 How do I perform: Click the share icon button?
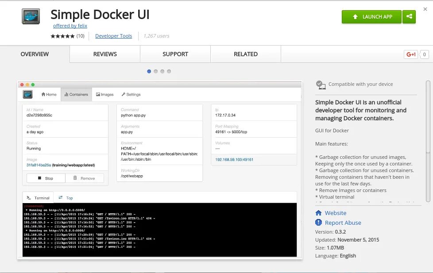tap(409, 17)
